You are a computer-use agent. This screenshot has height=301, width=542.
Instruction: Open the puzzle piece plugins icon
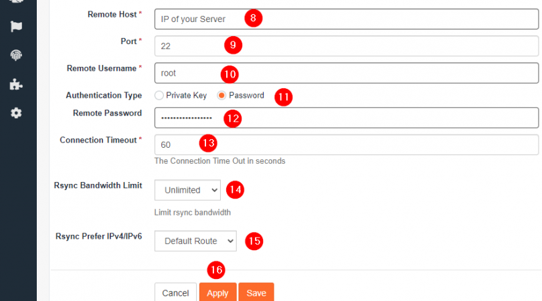pyautogui.click(x=16, y=84)
